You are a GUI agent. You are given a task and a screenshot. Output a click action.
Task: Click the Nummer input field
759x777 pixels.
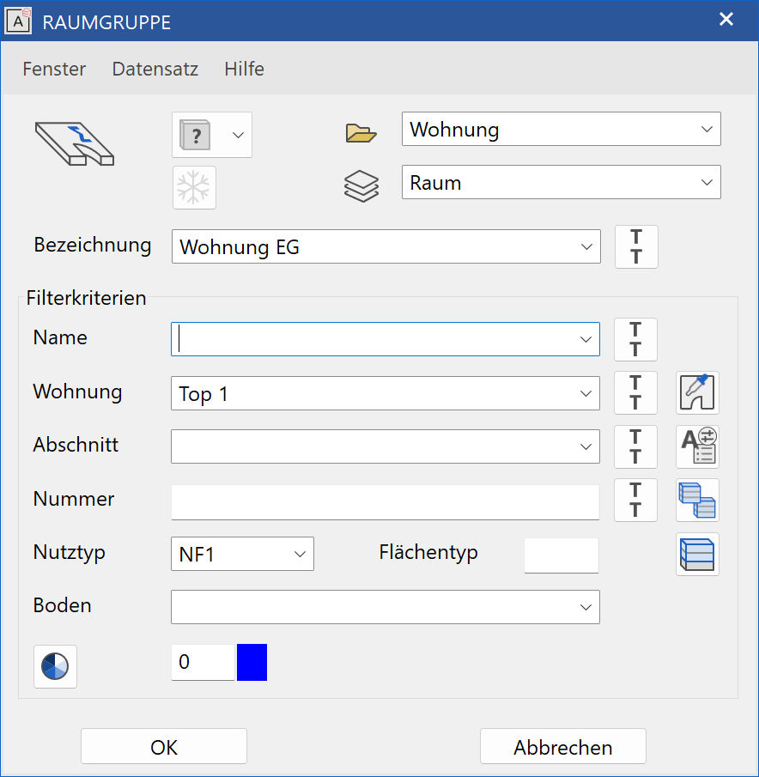coord(386,502)
